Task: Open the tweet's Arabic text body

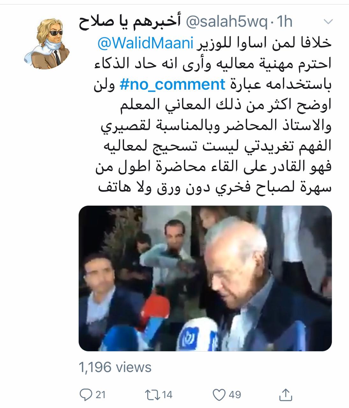Action: point(214,115)
